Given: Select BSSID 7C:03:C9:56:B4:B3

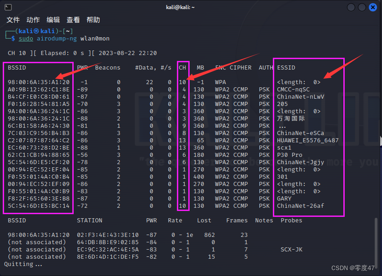Looking at the screenshot, I should click(x=39, y=133).
